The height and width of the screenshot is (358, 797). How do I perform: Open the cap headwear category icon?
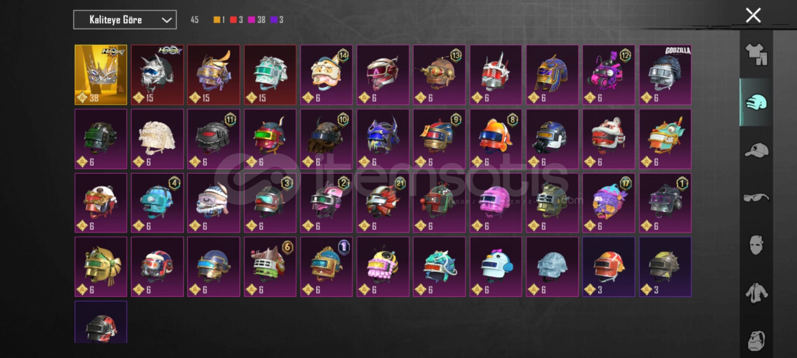pyautogui.click(x=756, y=150)
